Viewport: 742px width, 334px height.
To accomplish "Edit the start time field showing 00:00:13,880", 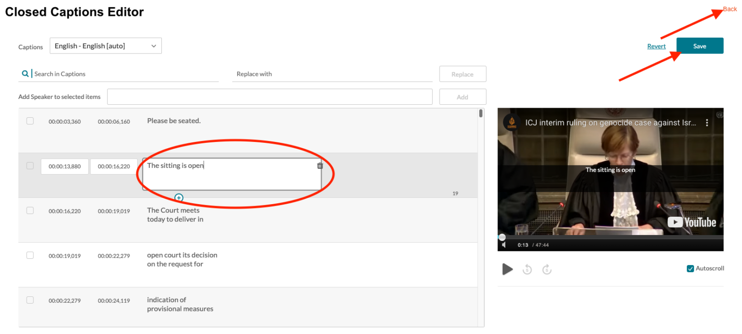I will tap(64, 166).
